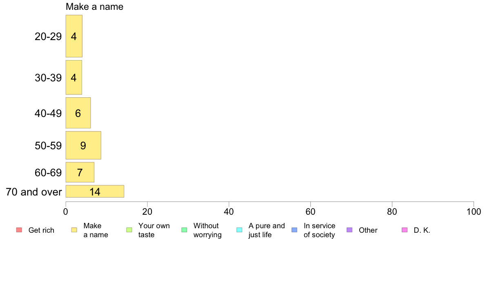485x301 pixels.
Task: Click the 40-49 bar labeled 6
Action: 78,113
